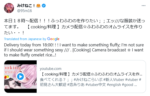The width and height of the screenshot is (150, 96).
Task: Click the pink-haired character video thumbnail
Action: click(x=20, y=76)
